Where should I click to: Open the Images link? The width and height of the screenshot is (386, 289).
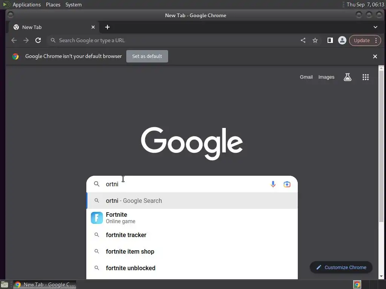tap(326, 77)
